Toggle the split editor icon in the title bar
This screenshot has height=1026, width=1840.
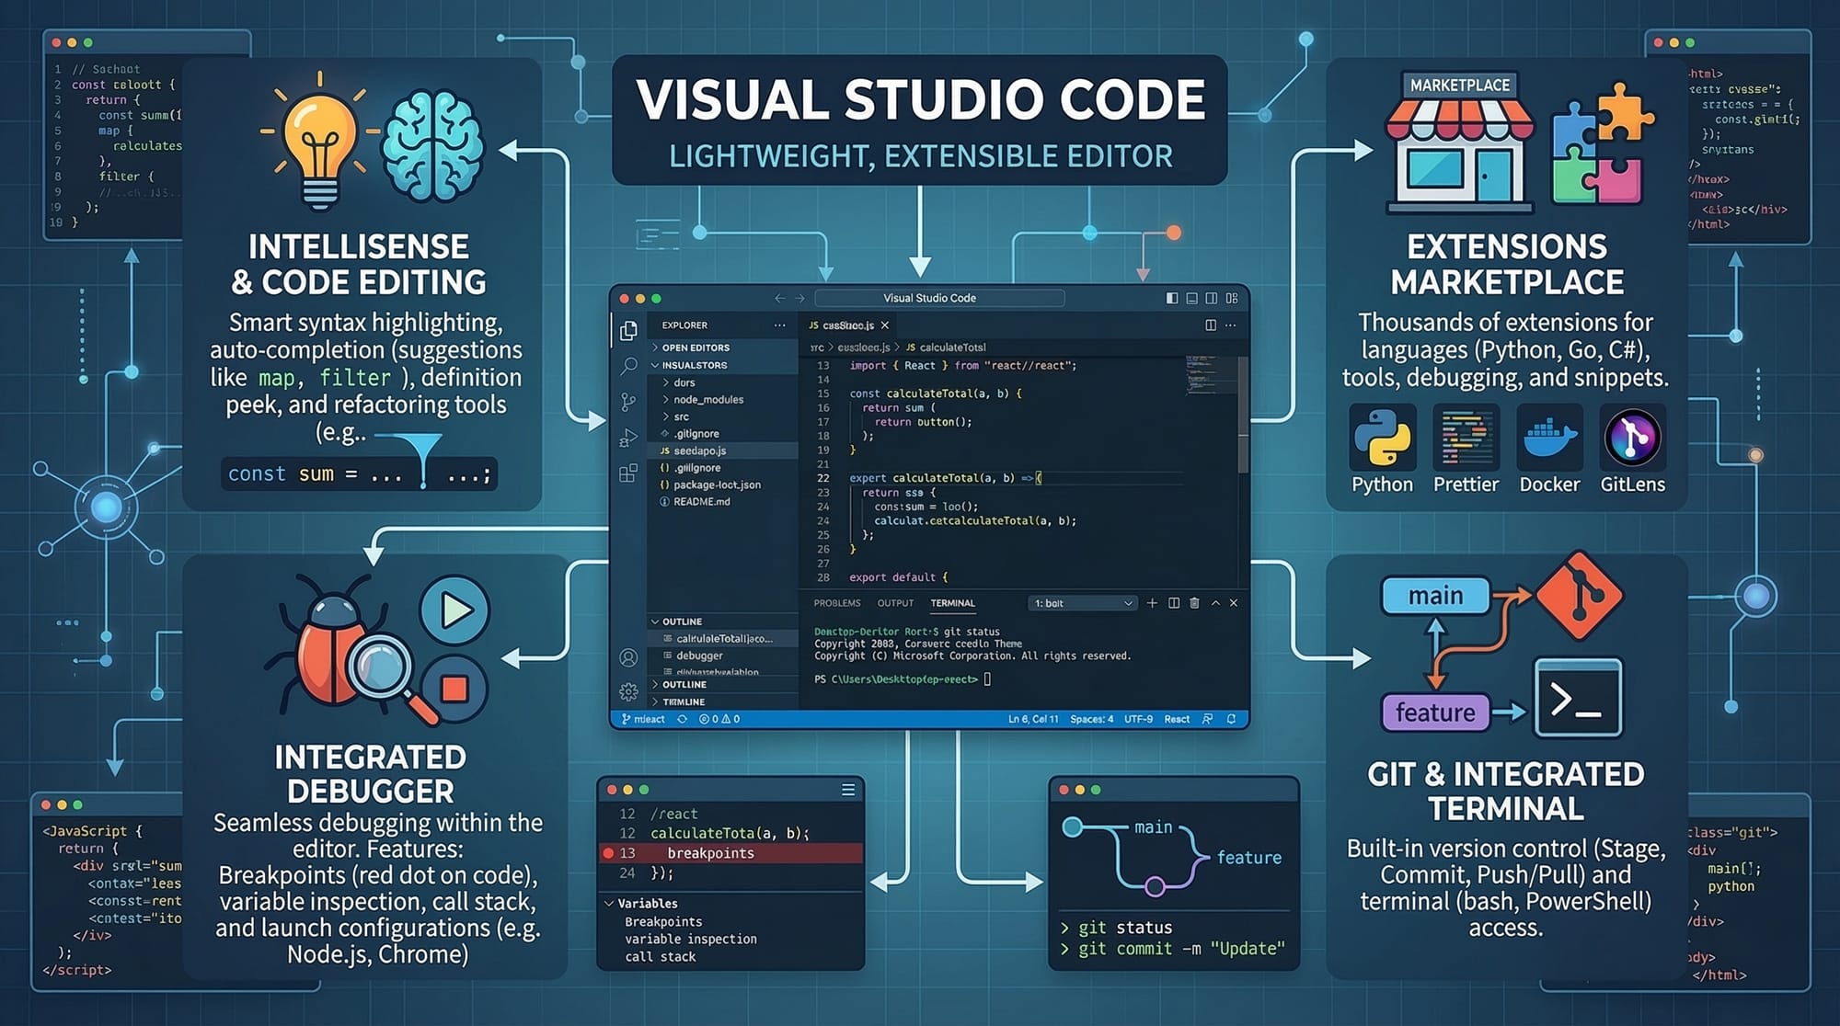coord(1212,325)
